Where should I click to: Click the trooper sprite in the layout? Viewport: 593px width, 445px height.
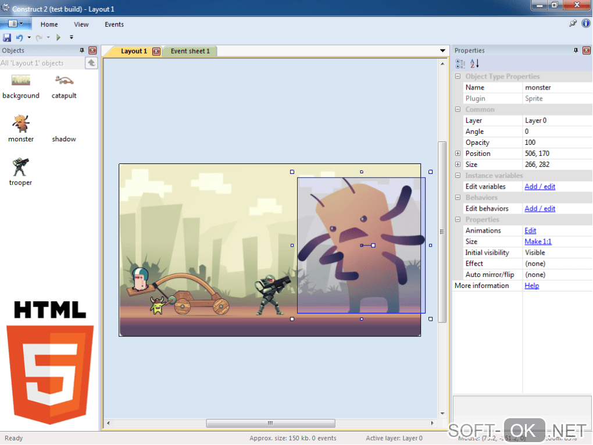pyautogui.click(x=272, y=295)
